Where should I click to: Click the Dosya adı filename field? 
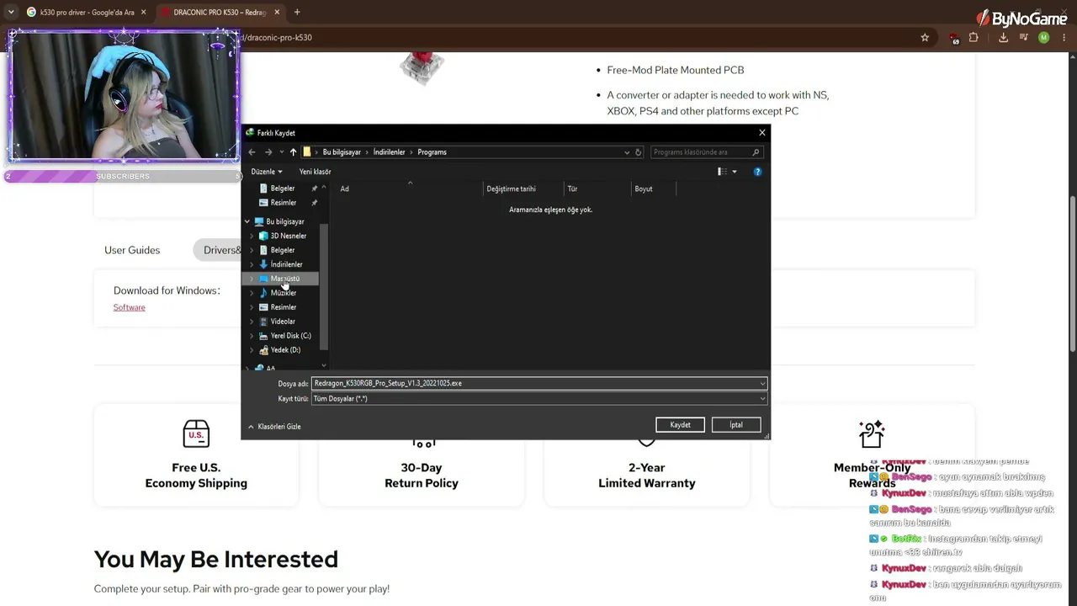tap(538, 383)
